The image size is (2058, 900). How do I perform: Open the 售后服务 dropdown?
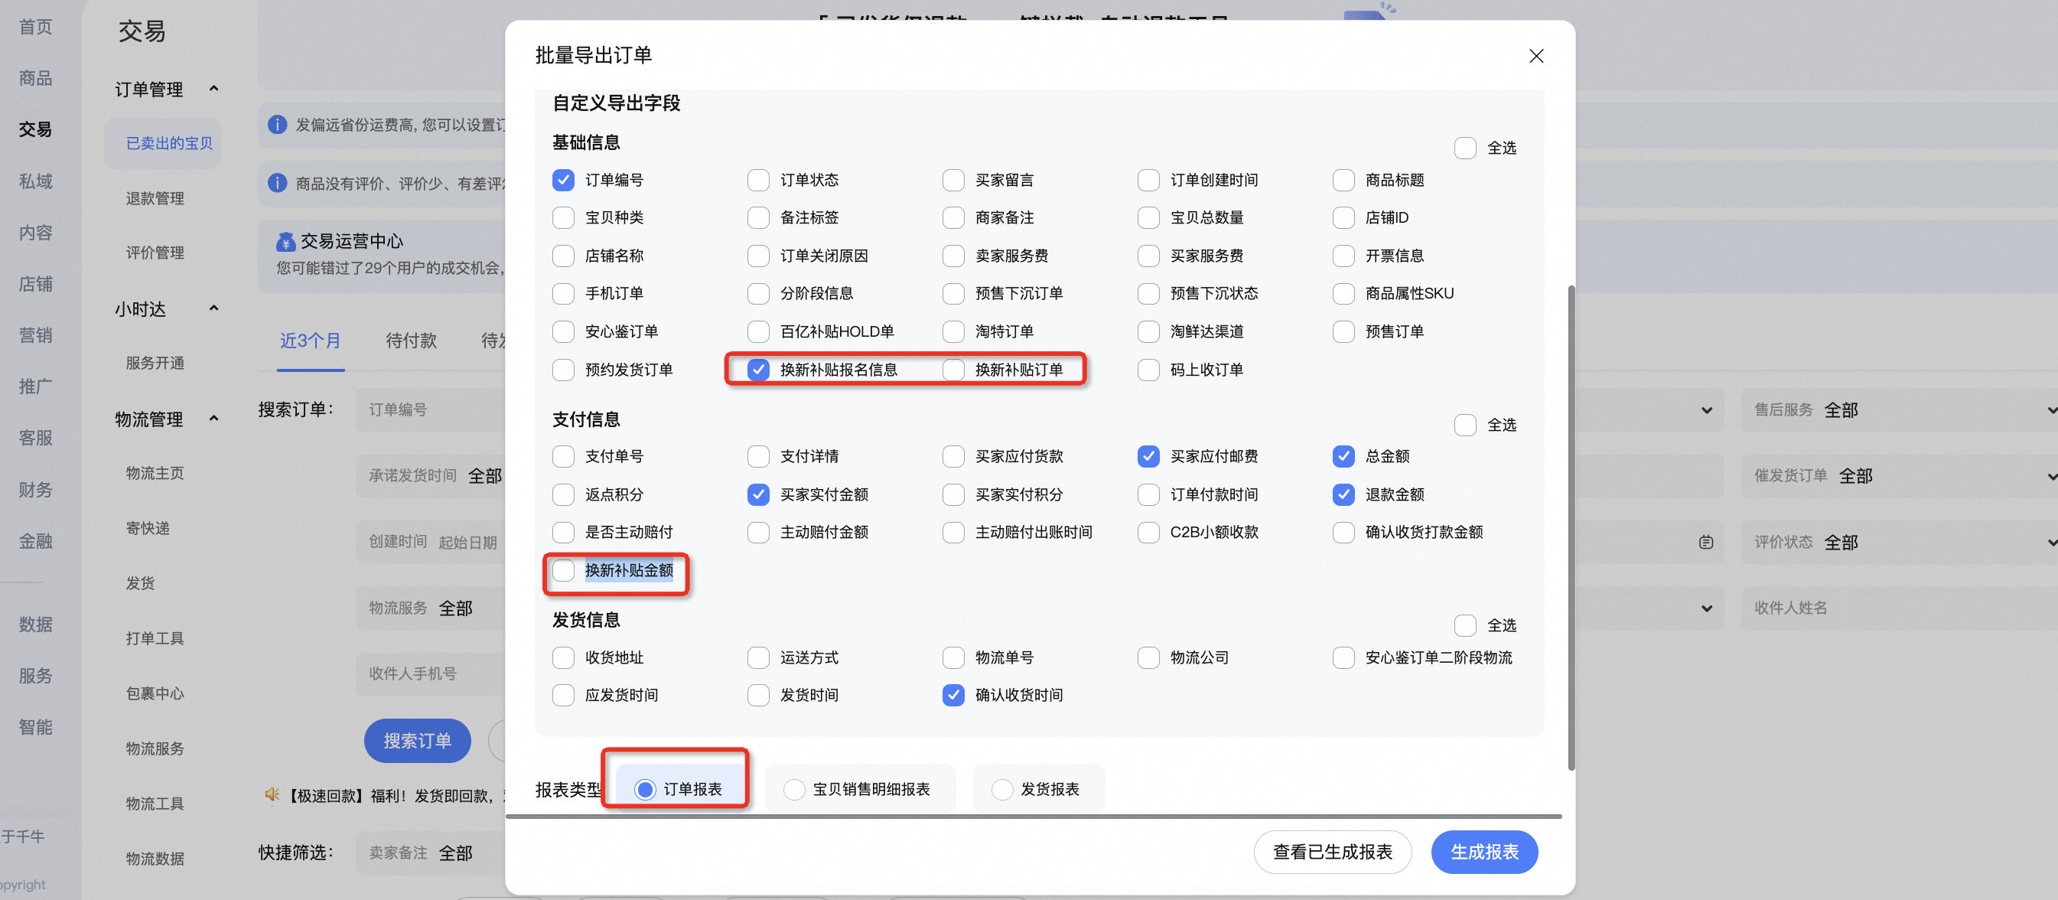[x=1898, y=410]
